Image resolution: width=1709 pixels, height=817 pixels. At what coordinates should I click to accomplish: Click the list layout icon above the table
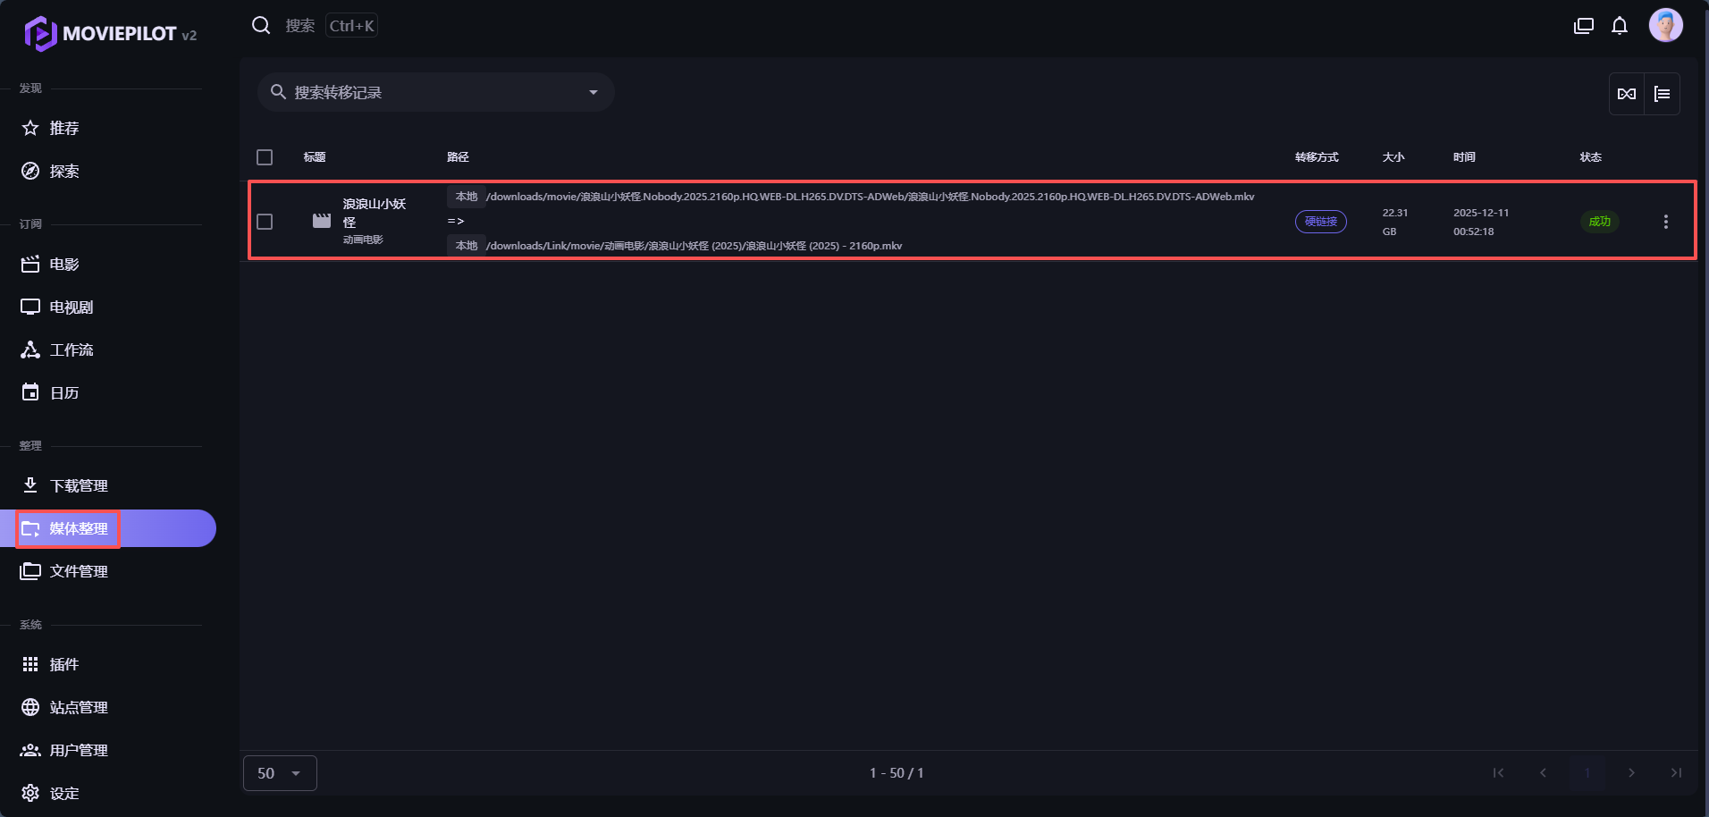tap(1662, 94)
